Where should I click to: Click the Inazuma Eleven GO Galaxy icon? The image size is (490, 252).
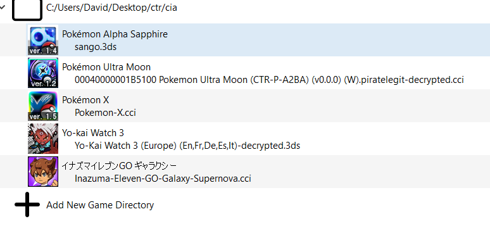point(43,172)
